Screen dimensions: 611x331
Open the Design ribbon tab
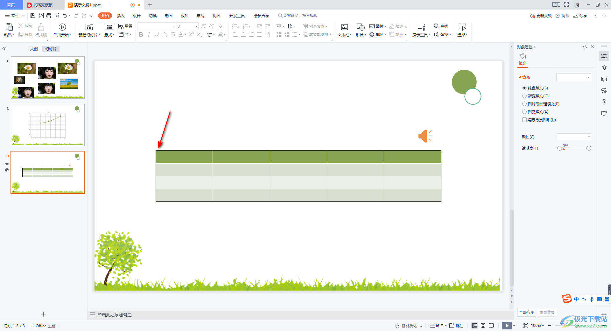click(137, 16)
